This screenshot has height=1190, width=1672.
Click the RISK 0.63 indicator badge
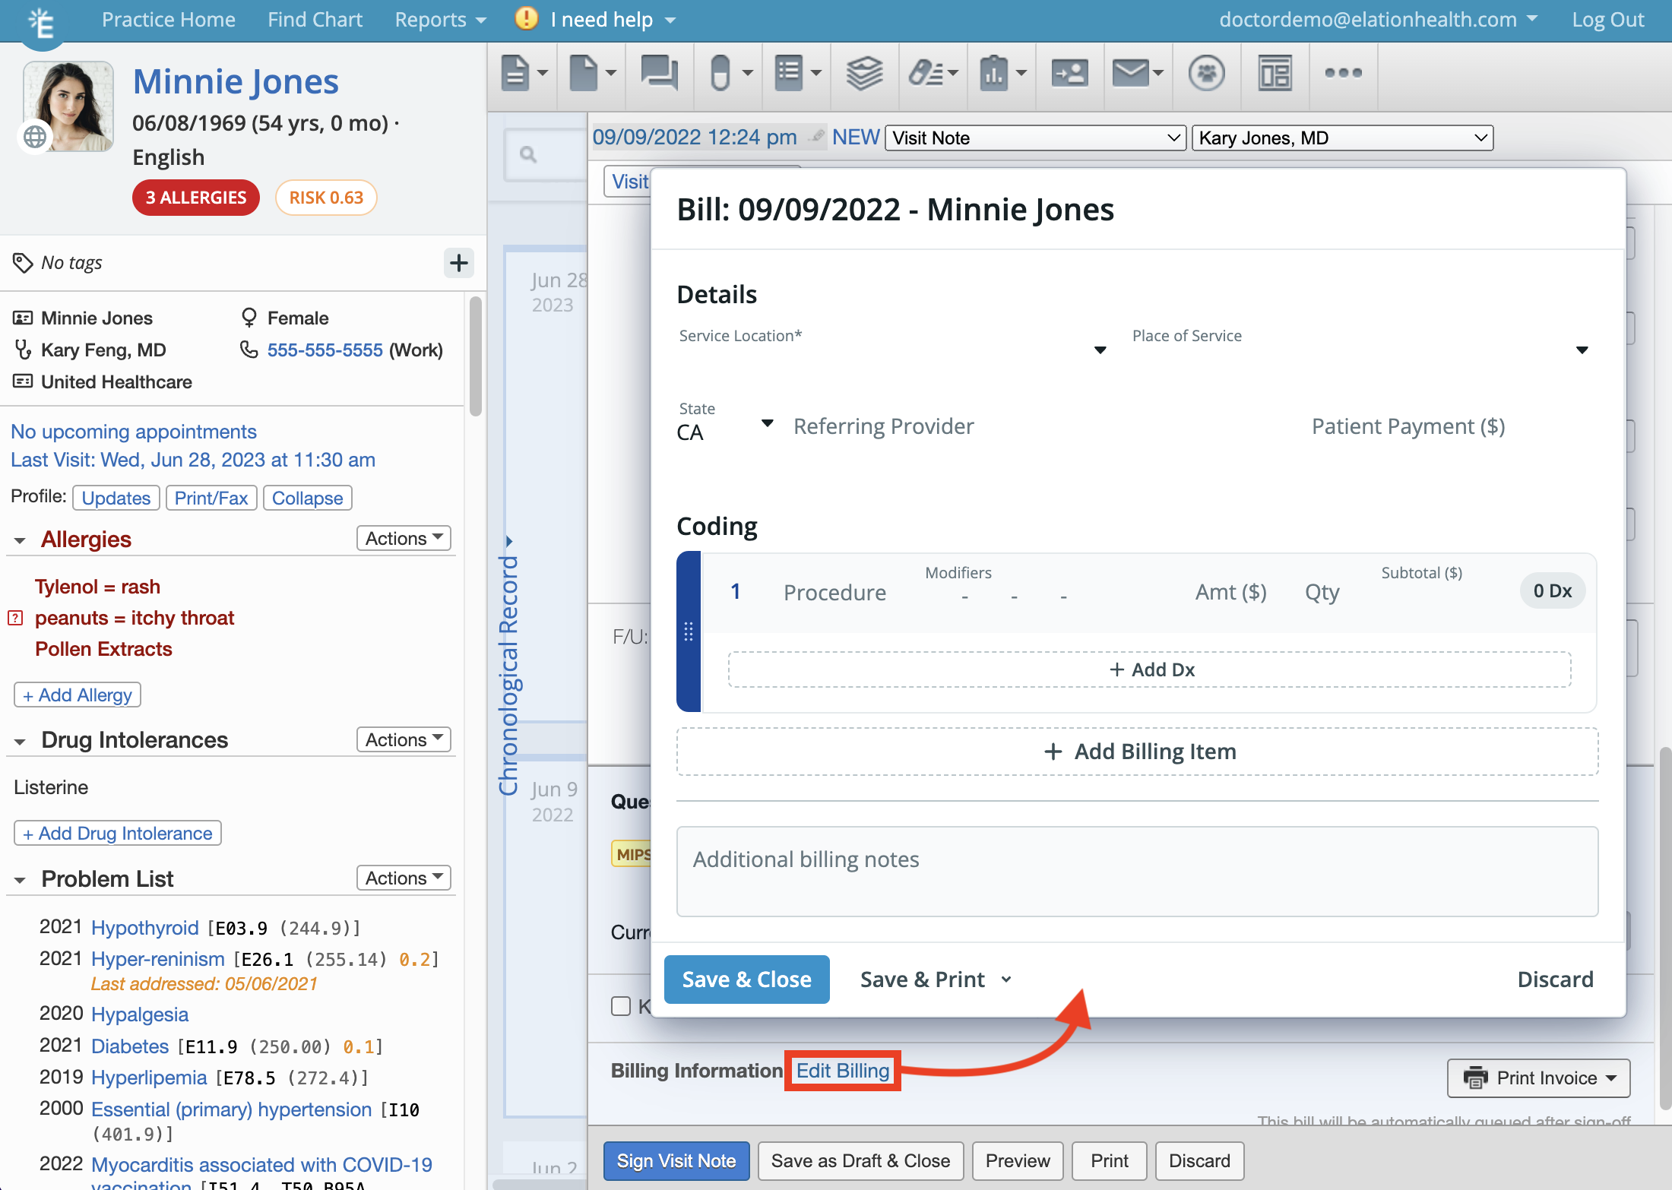(x=326, y=198)
